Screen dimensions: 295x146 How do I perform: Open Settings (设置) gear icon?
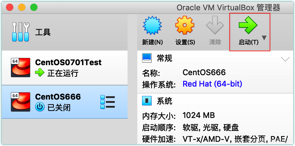point(185,25)
